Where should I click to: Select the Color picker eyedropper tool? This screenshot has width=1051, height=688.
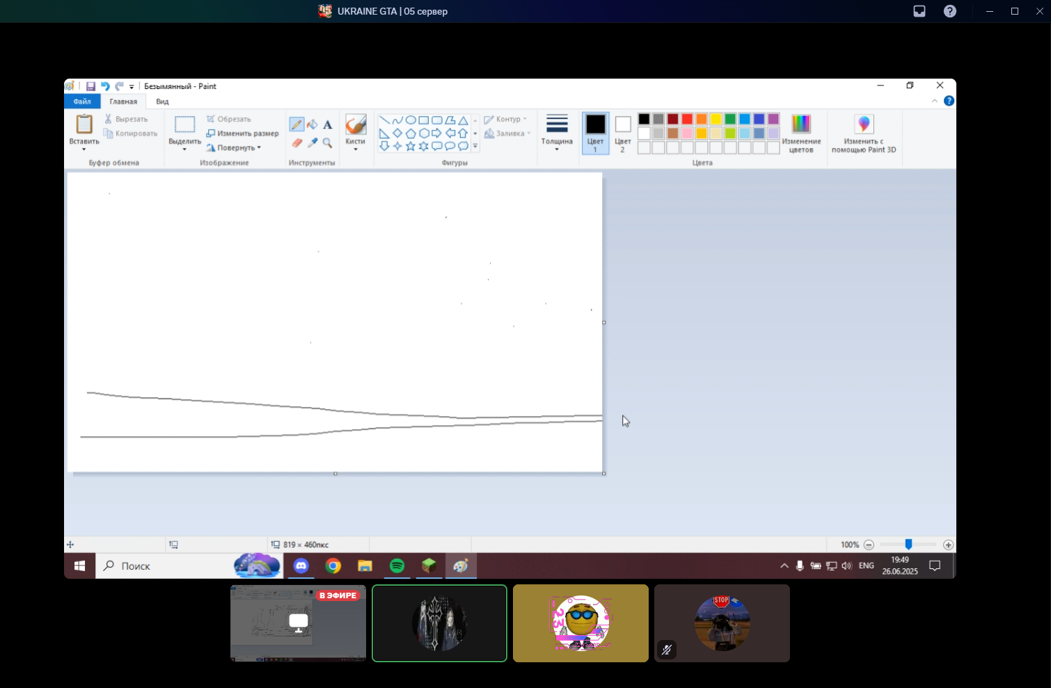pos(313,143)
